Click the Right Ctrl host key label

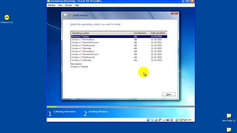(x=187, y=120)
